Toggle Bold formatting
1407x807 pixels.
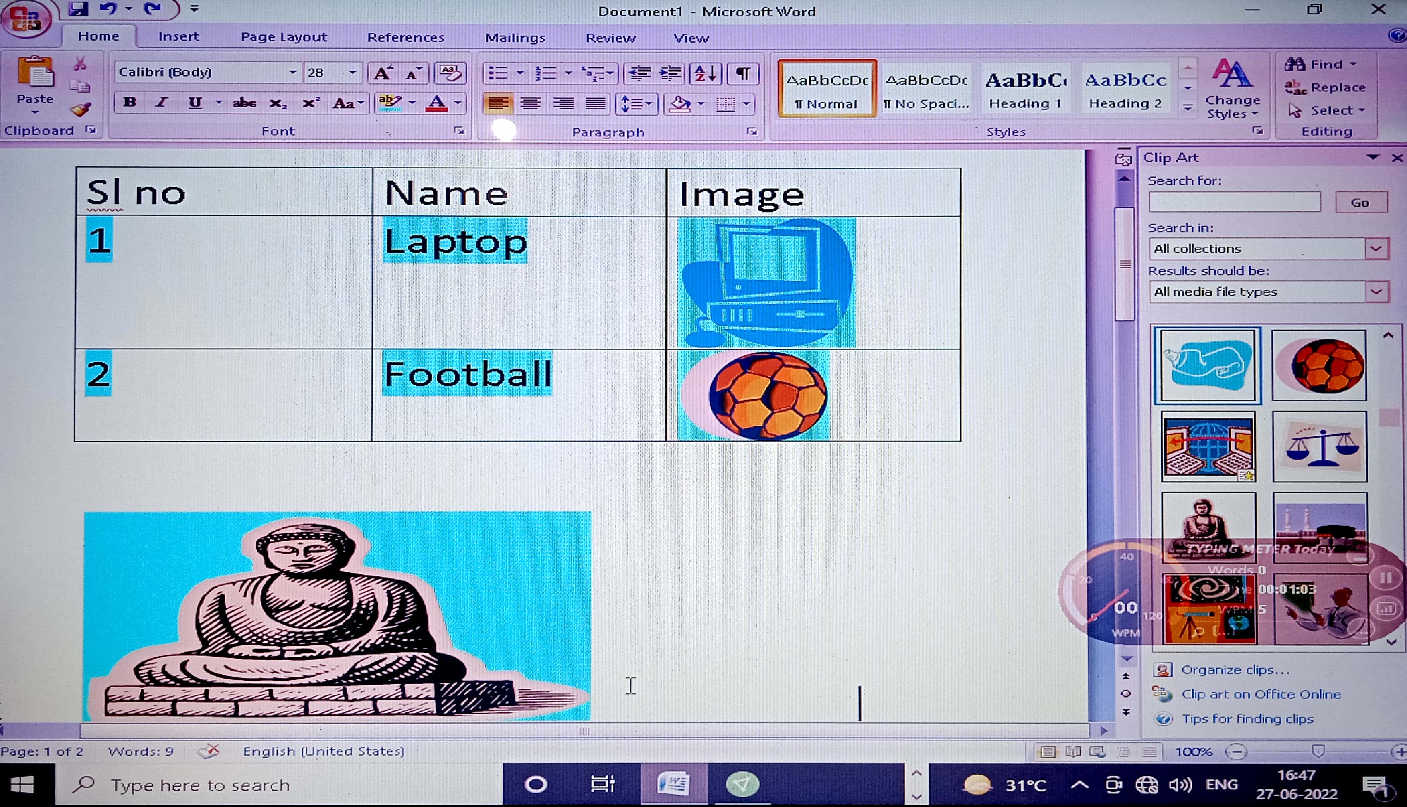[x=130, y=103]
